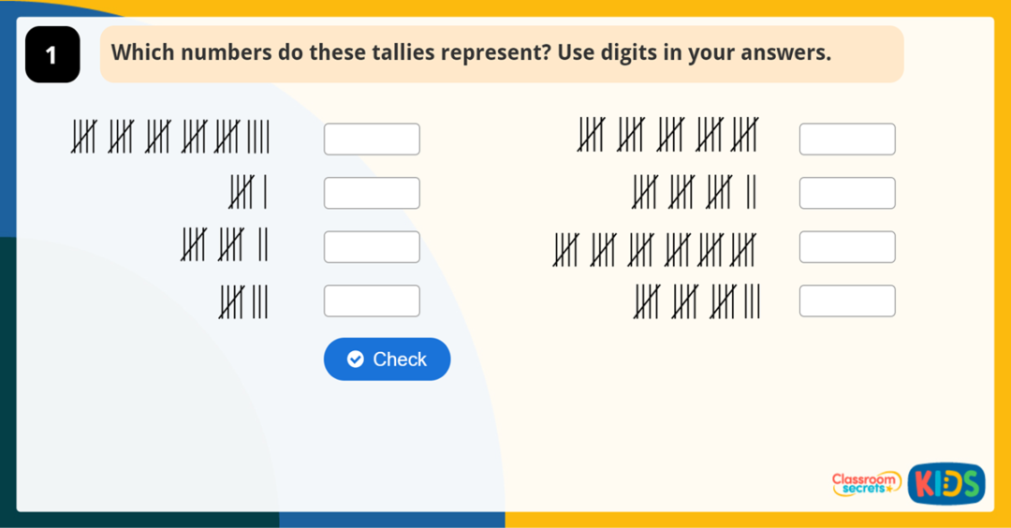Image resolution: width=1011 pixels, height=528 pixels.
Task: Click the Classroom Secrets logo
Action: point(866,483)
